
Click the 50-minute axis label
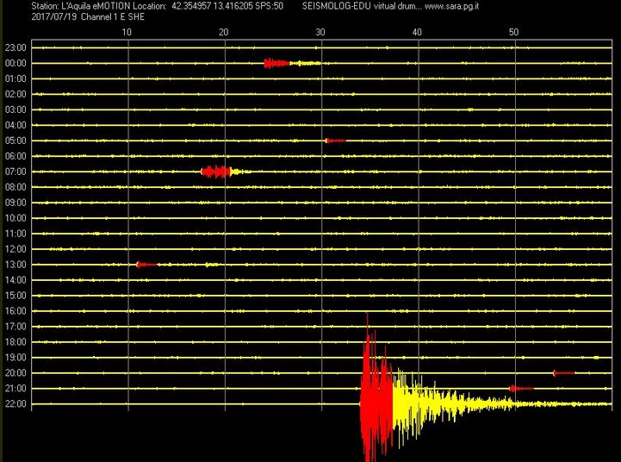coord(513,33)
